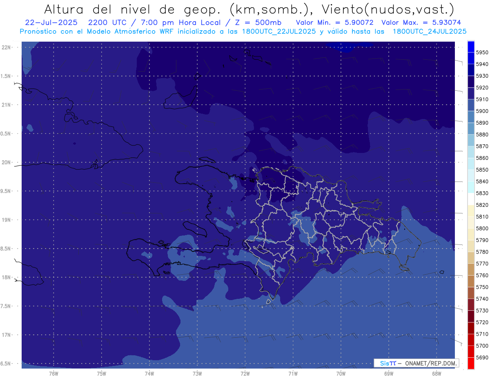Pick the cream swatch between 5810 and 5820
This screenshot has width=490, height=379.
(471, 211)
